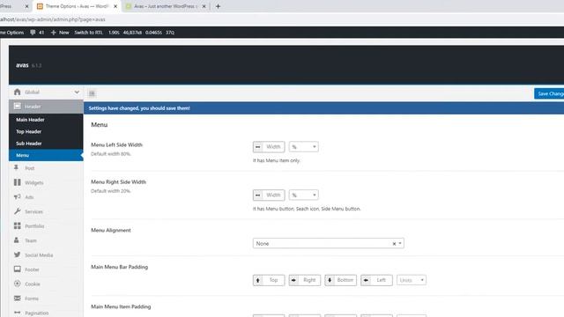Switch to Theme Options browser tab
This screenshot has height=317, width=564.
pos(77,6)
